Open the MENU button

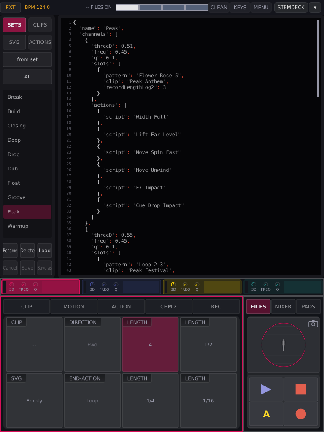coord(261,8)
